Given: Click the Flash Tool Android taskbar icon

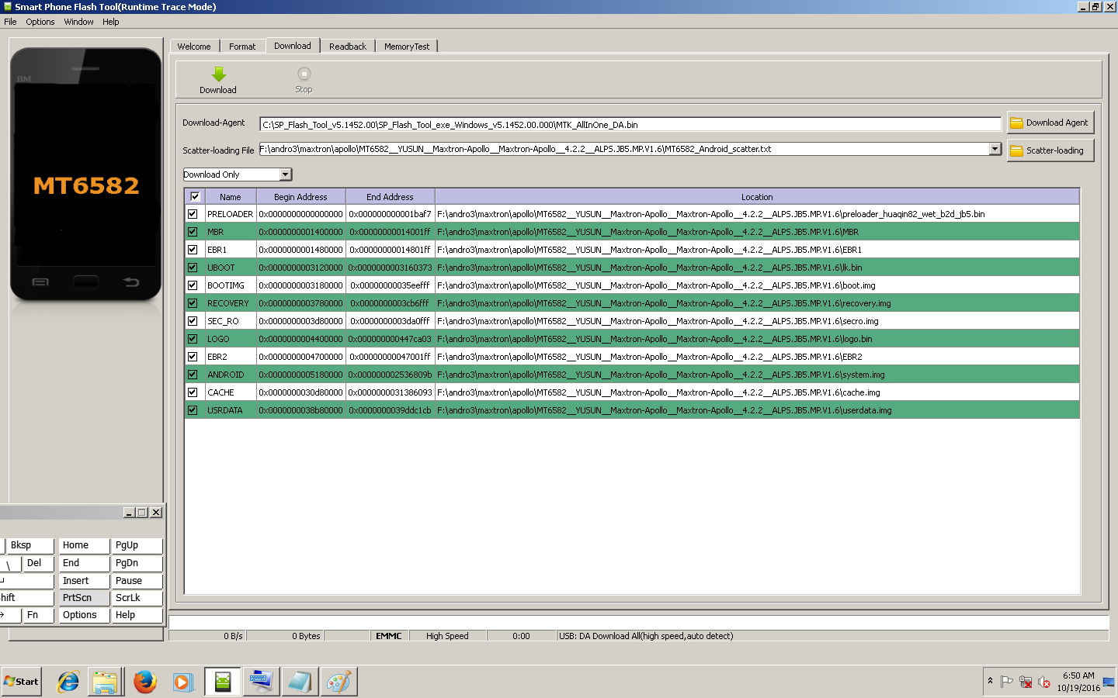Looking at the screenshot, I should coord(223,682).
